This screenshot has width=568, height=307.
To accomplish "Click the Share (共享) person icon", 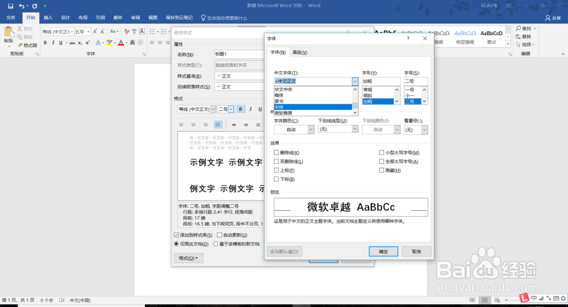I will [x=548, y=18].
